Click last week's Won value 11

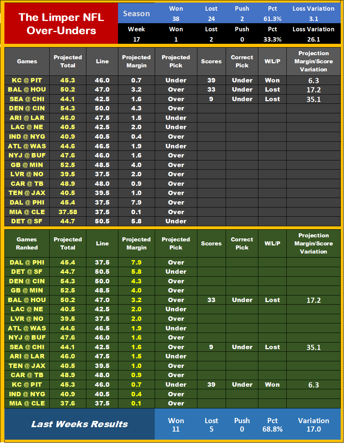click(176, 429)
